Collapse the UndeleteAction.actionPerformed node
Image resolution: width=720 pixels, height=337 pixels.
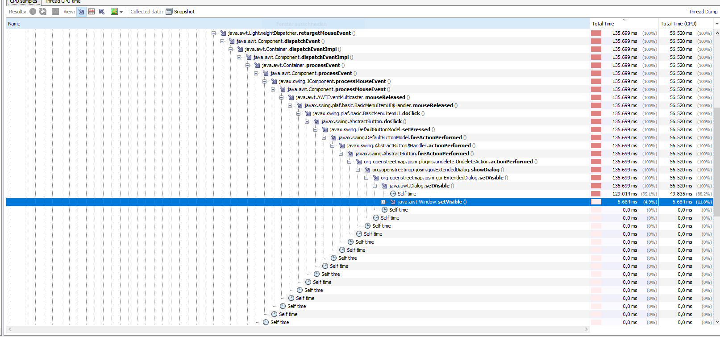(x=349, y=162)
